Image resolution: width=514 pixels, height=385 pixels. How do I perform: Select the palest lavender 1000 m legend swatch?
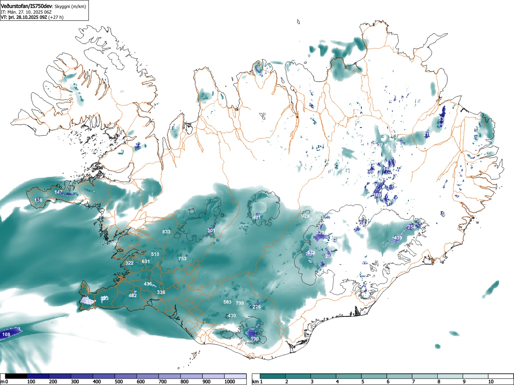click(235, 376)
